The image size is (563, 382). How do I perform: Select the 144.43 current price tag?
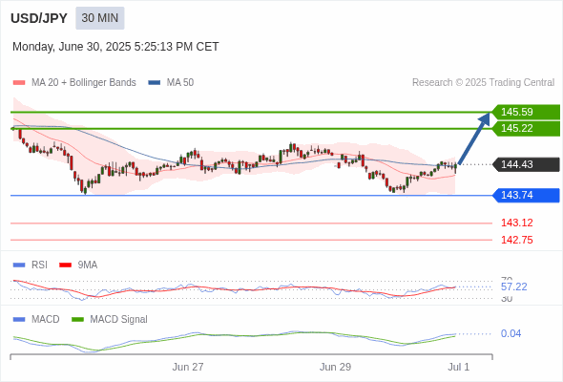pos(526,164)
